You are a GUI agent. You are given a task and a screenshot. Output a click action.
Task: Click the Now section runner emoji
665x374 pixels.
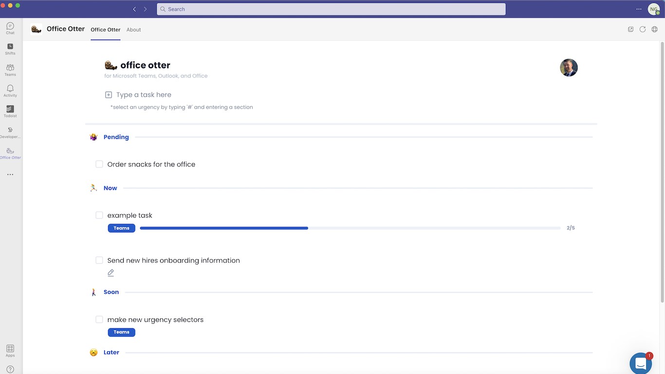click(x=93, y=188)
